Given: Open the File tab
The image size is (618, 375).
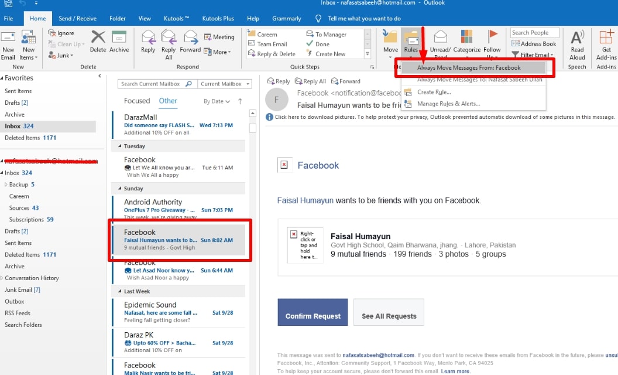Looking at the screenshot, I should pyautogui.click(x=8, y=19).
